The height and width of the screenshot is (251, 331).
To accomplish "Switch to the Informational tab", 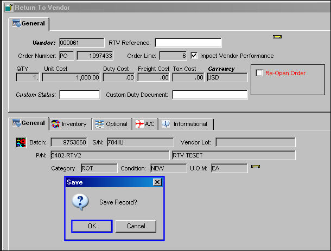I will click(186, 124).
